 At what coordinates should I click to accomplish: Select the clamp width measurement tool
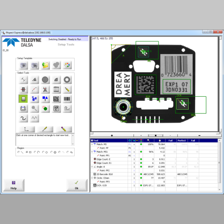(x=23, y=108)
